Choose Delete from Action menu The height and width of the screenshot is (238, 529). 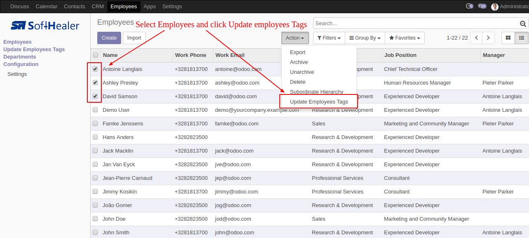(319, 82)
